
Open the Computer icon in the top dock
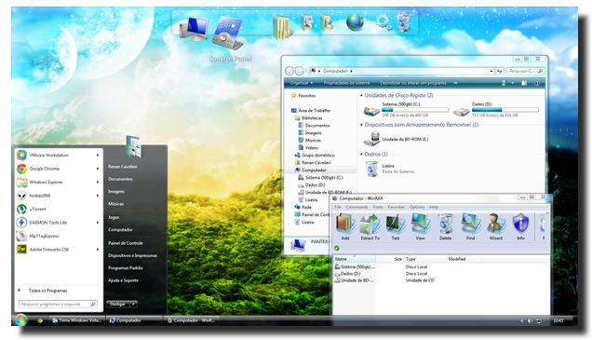pos(194,29)
